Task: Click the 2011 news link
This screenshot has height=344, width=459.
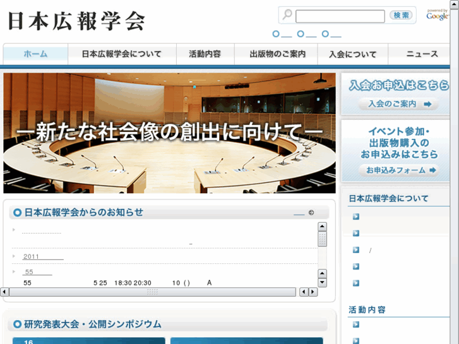Action: click(43, 257)
